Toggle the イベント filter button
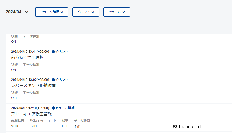This screenshot has width=232, height=133. tap(86, 12)
